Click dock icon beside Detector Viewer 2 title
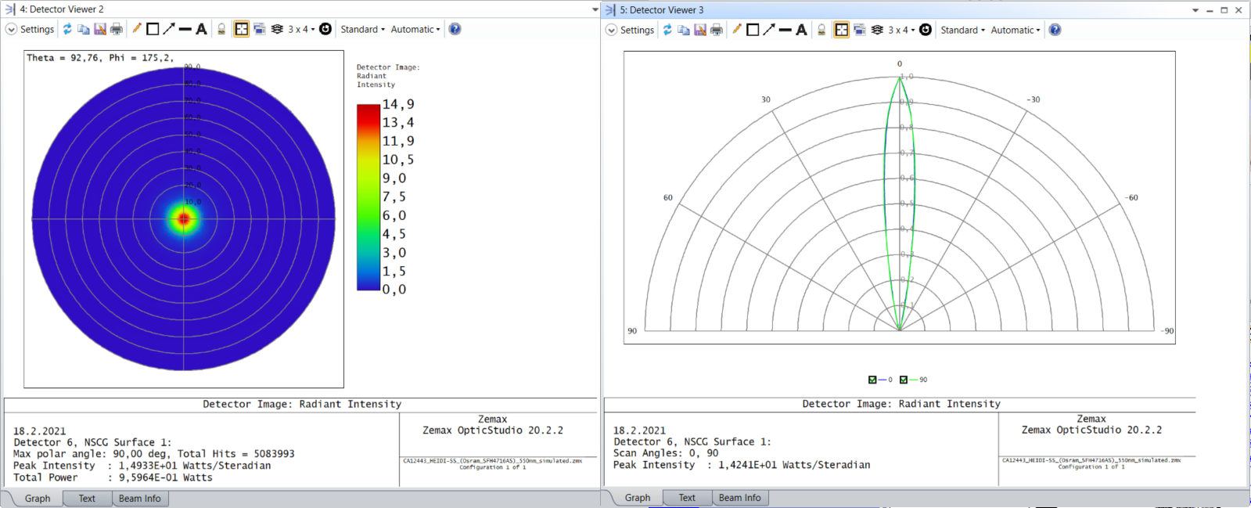 [x=10, y=9]
